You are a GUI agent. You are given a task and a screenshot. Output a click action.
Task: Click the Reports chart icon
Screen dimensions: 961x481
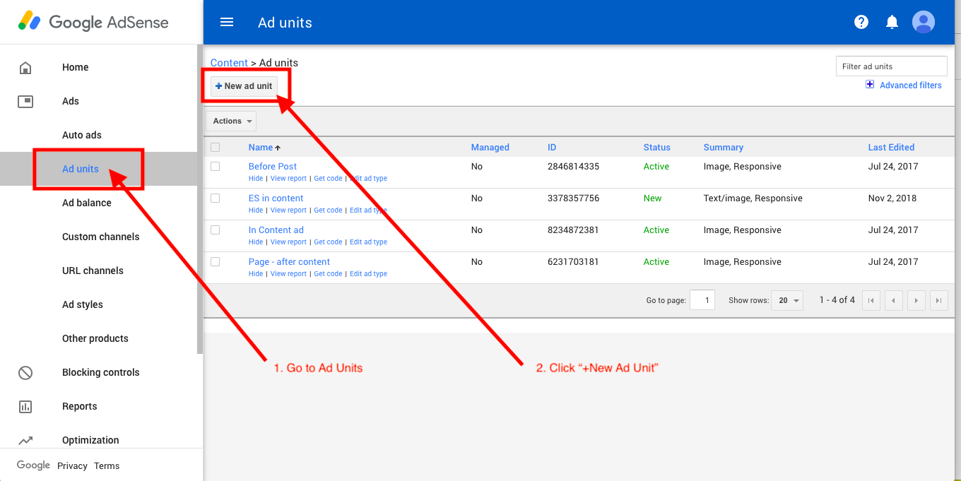click(25, 406)
